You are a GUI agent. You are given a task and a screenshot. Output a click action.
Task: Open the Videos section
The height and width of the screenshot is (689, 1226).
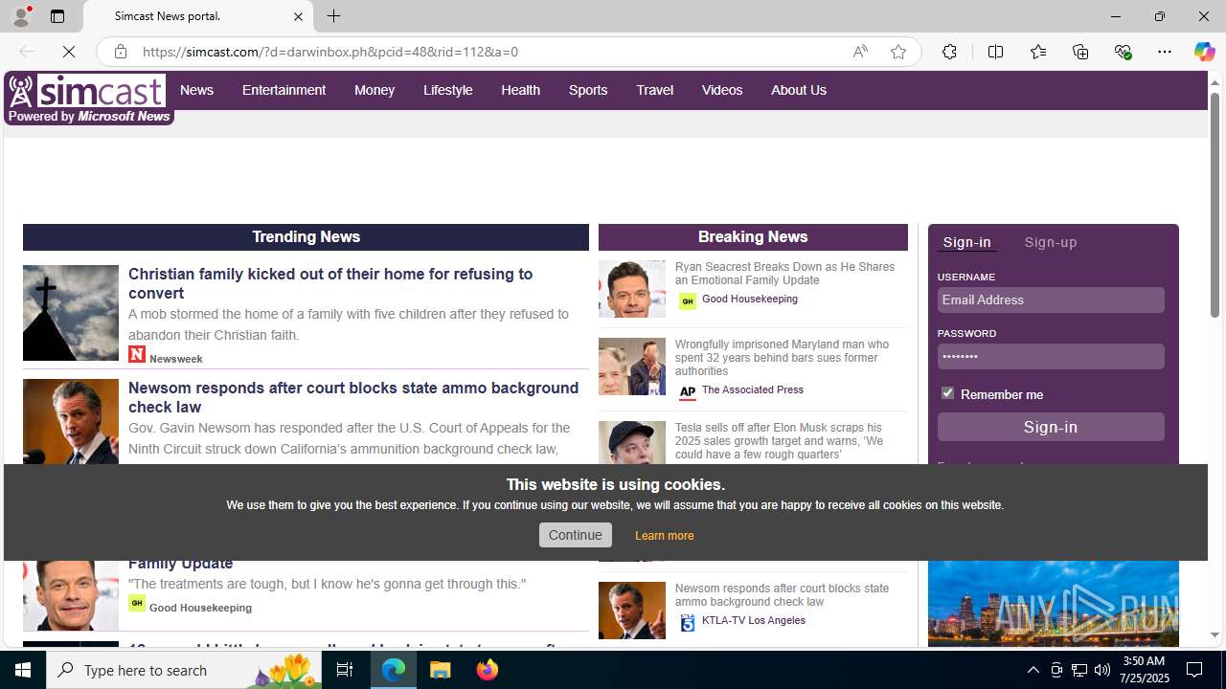721,90
